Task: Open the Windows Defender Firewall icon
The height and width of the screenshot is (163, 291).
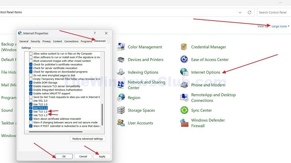Action: coord(184,123)
